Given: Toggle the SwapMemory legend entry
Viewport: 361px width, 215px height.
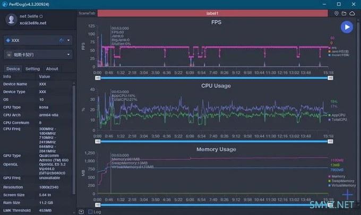Looking at the screenshot, I should (341, 181).
